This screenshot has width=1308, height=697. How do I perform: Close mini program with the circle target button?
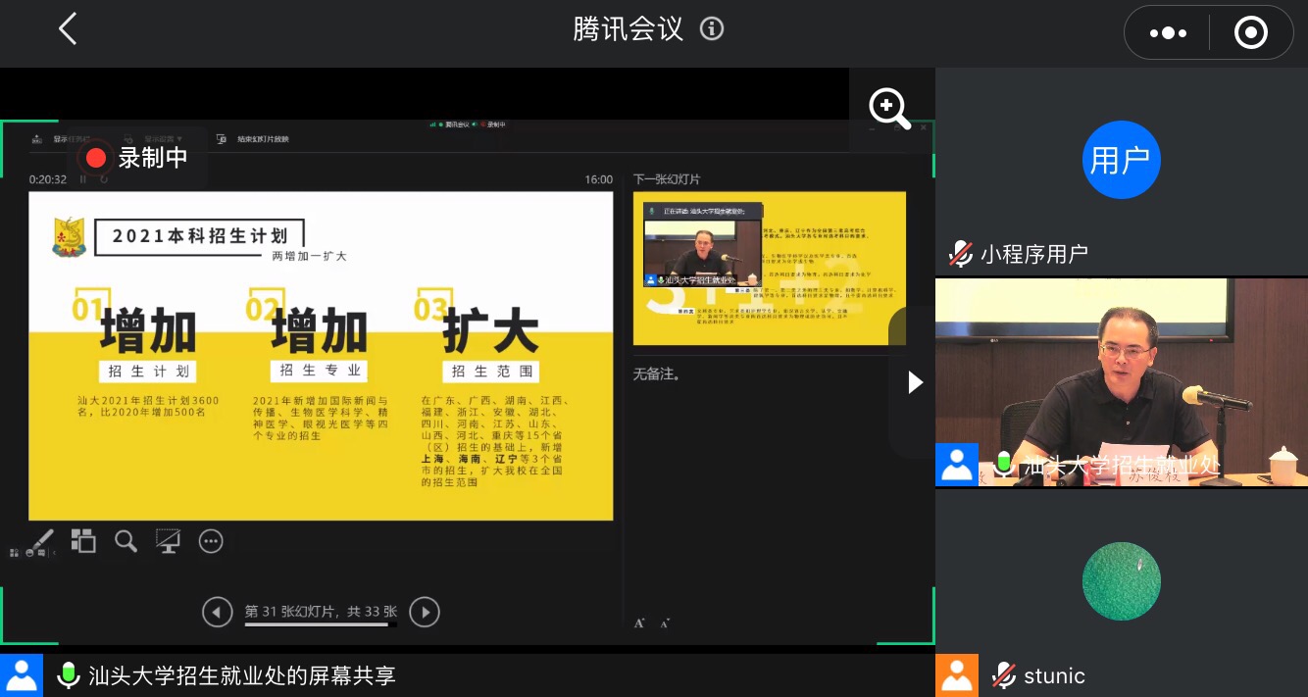point(1250,33)
